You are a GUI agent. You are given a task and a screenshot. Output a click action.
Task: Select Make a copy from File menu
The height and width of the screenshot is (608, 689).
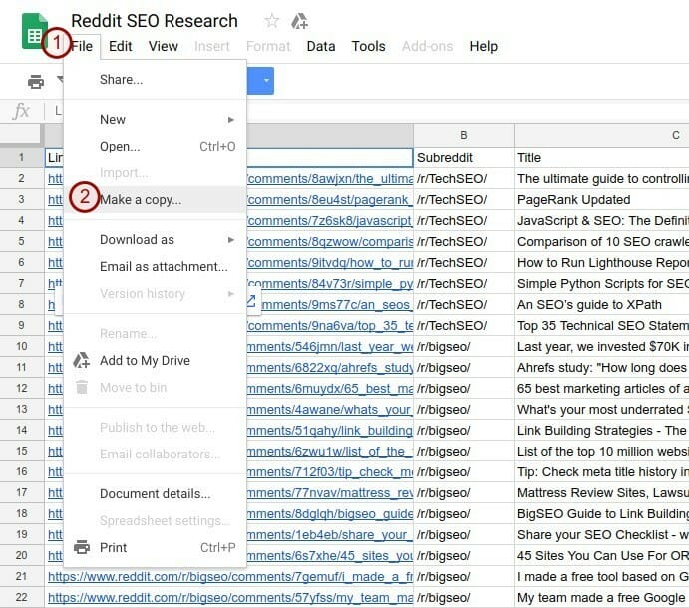pos(141,199)
